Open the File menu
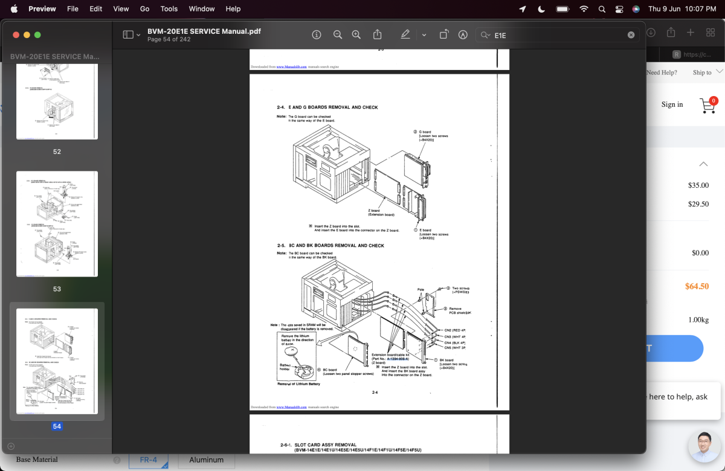Screen dimensions: 725x471 tap(72, 8)
